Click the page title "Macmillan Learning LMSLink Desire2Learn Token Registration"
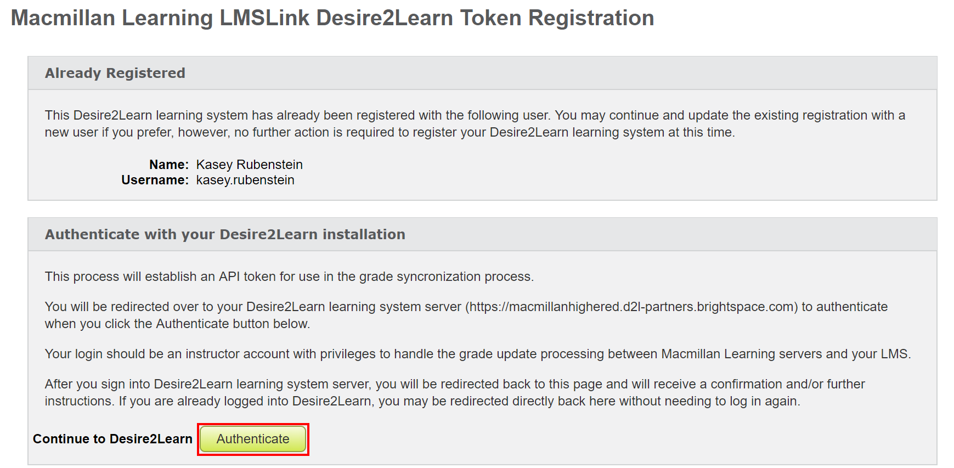 (x=333, y=18)
